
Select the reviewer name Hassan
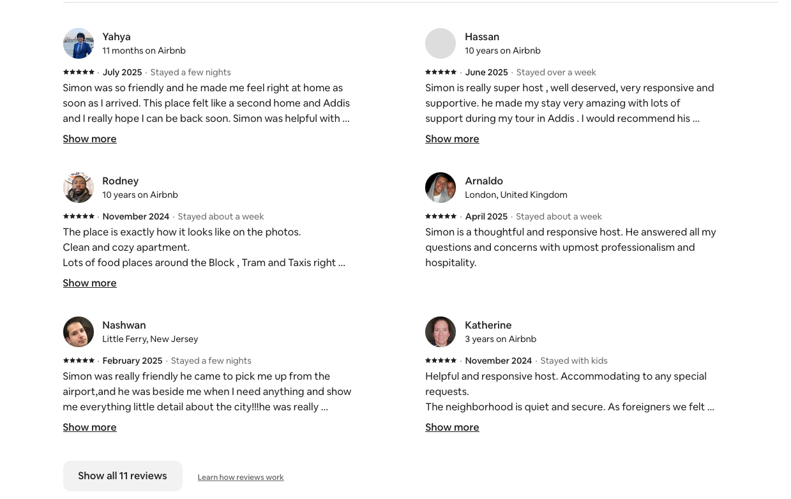point(482,37)
